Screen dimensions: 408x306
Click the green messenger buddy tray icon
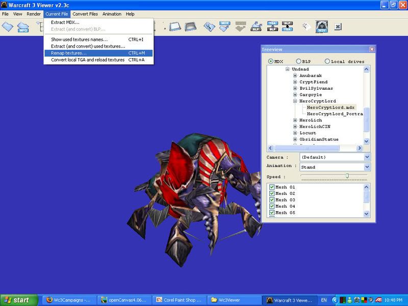349,300
